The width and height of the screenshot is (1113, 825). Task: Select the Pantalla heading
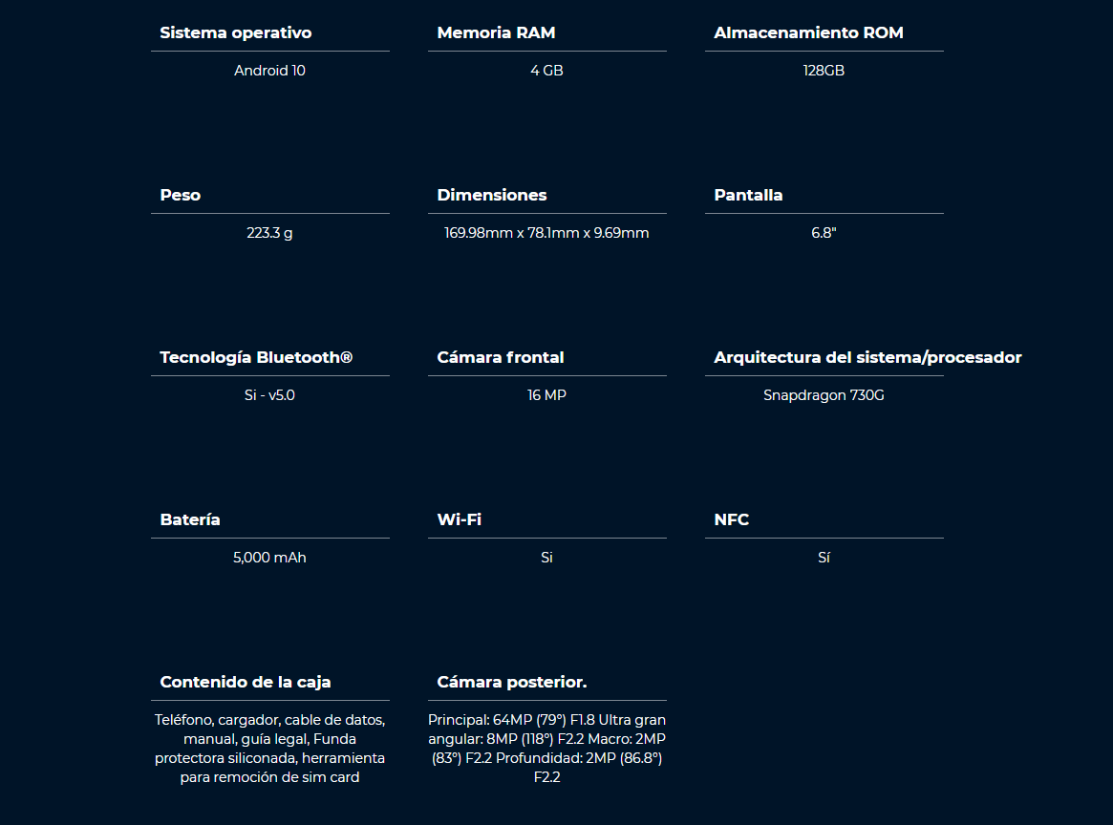[x=748, y=195]
